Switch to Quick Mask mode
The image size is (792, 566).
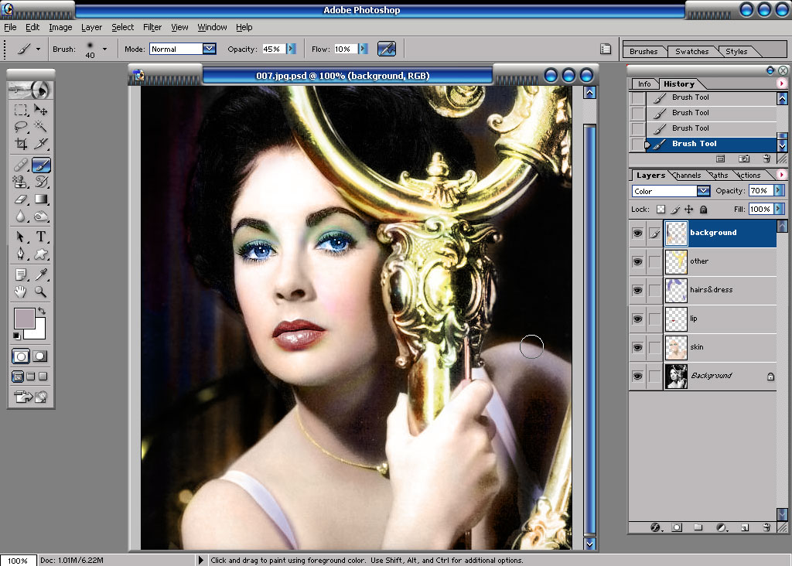point(40,356)
